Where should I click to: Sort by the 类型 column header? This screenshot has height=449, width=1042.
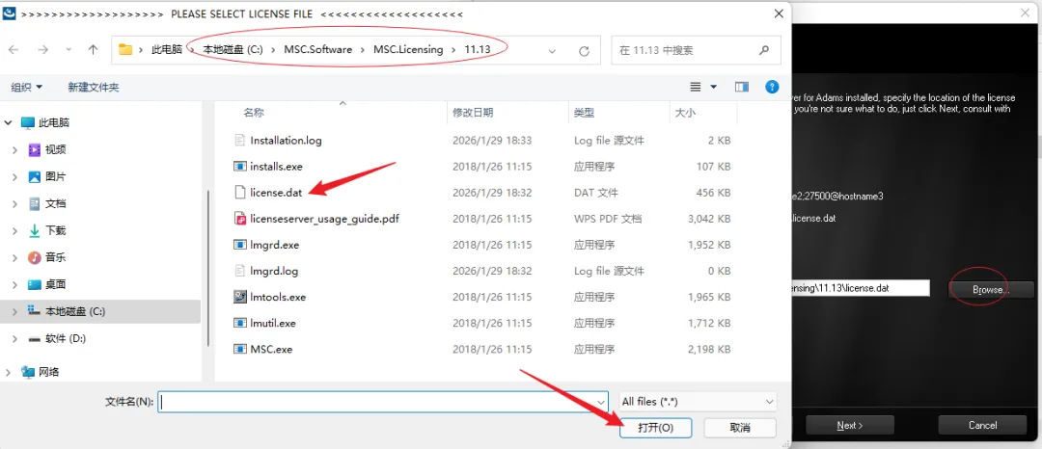click(584, 113)
